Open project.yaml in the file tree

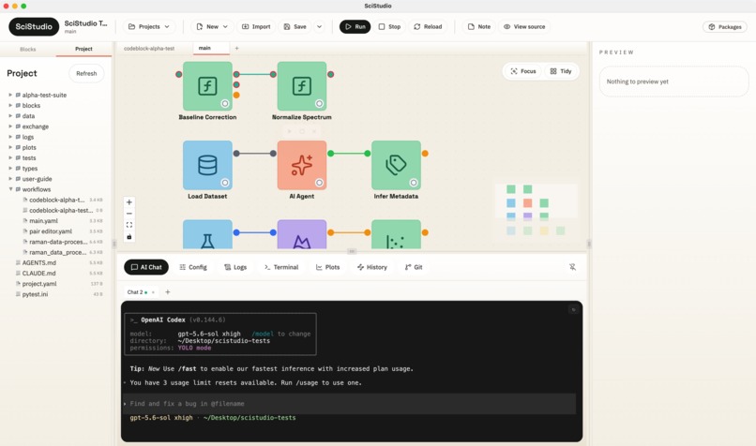pyautogui.click(x=39, y=284)
